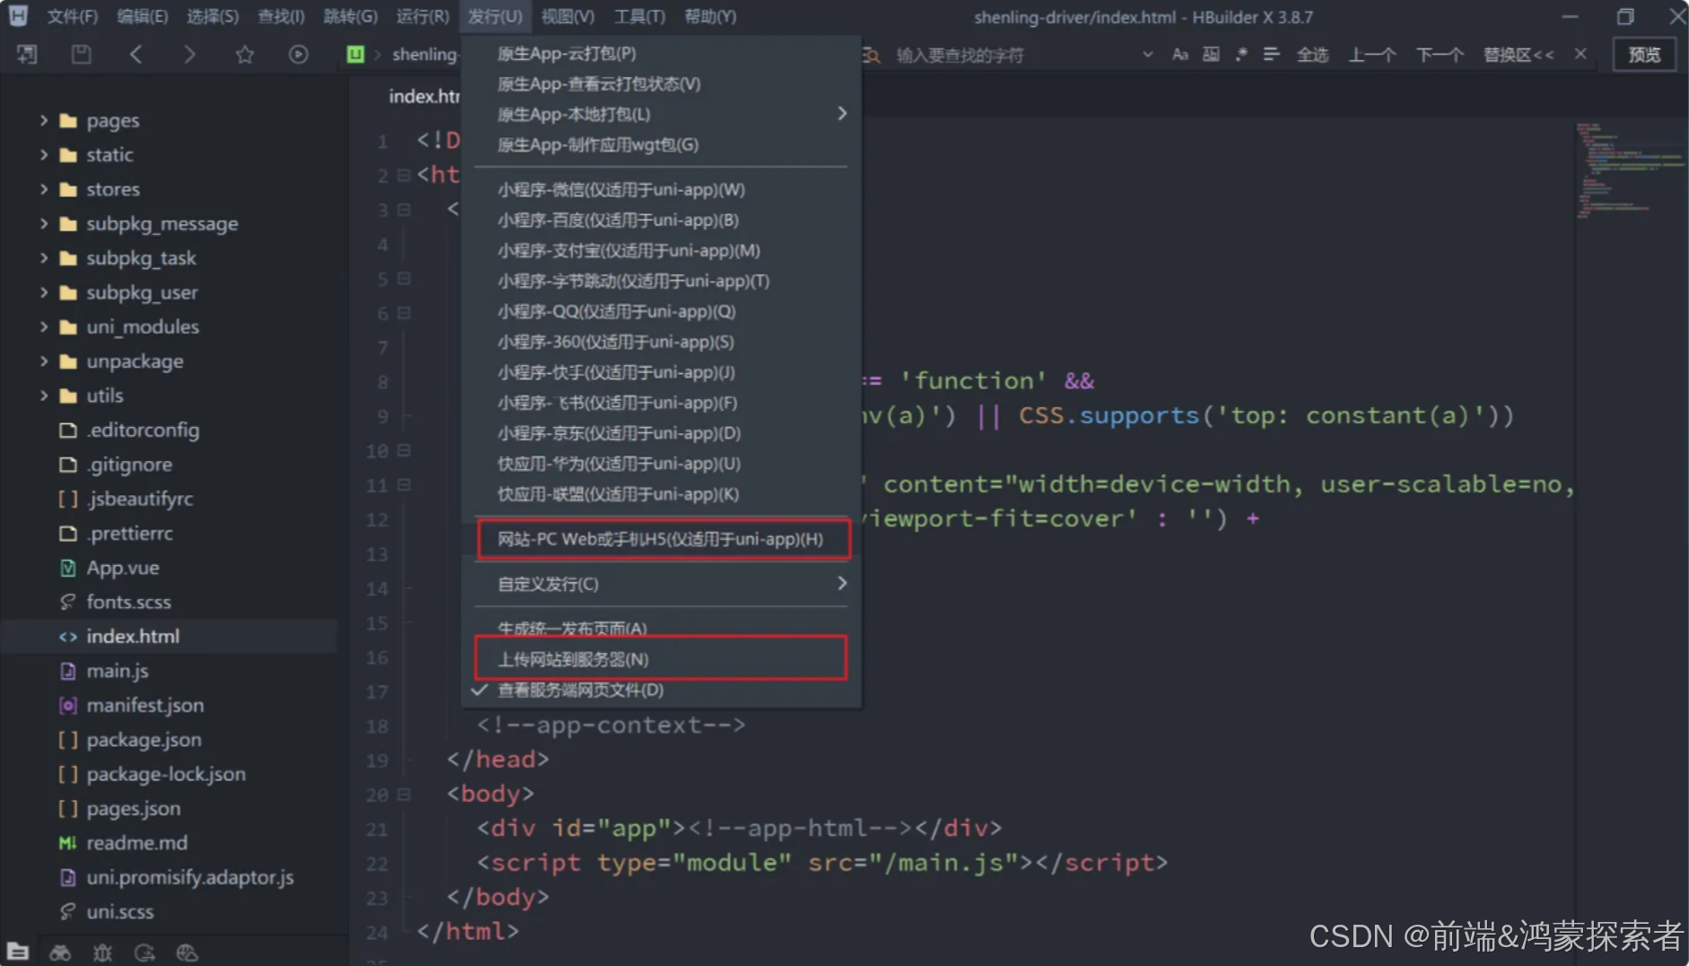
Task: Open manifest.json in the file tree
Action: (144, 705)
